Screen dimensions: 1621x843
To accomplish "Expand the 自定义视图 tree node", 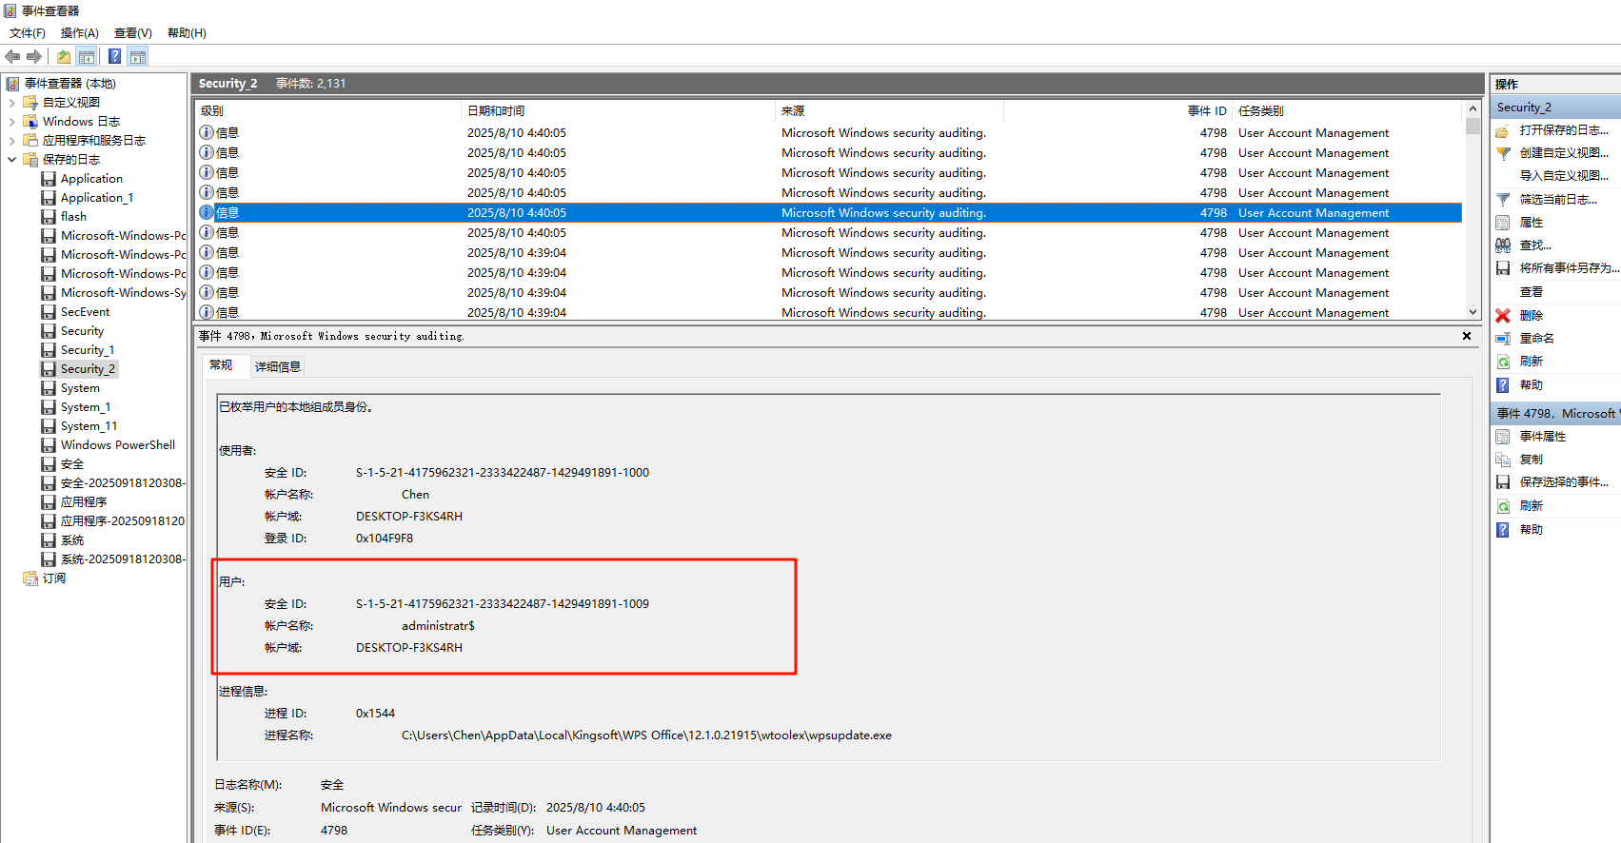I will (11, 103).
